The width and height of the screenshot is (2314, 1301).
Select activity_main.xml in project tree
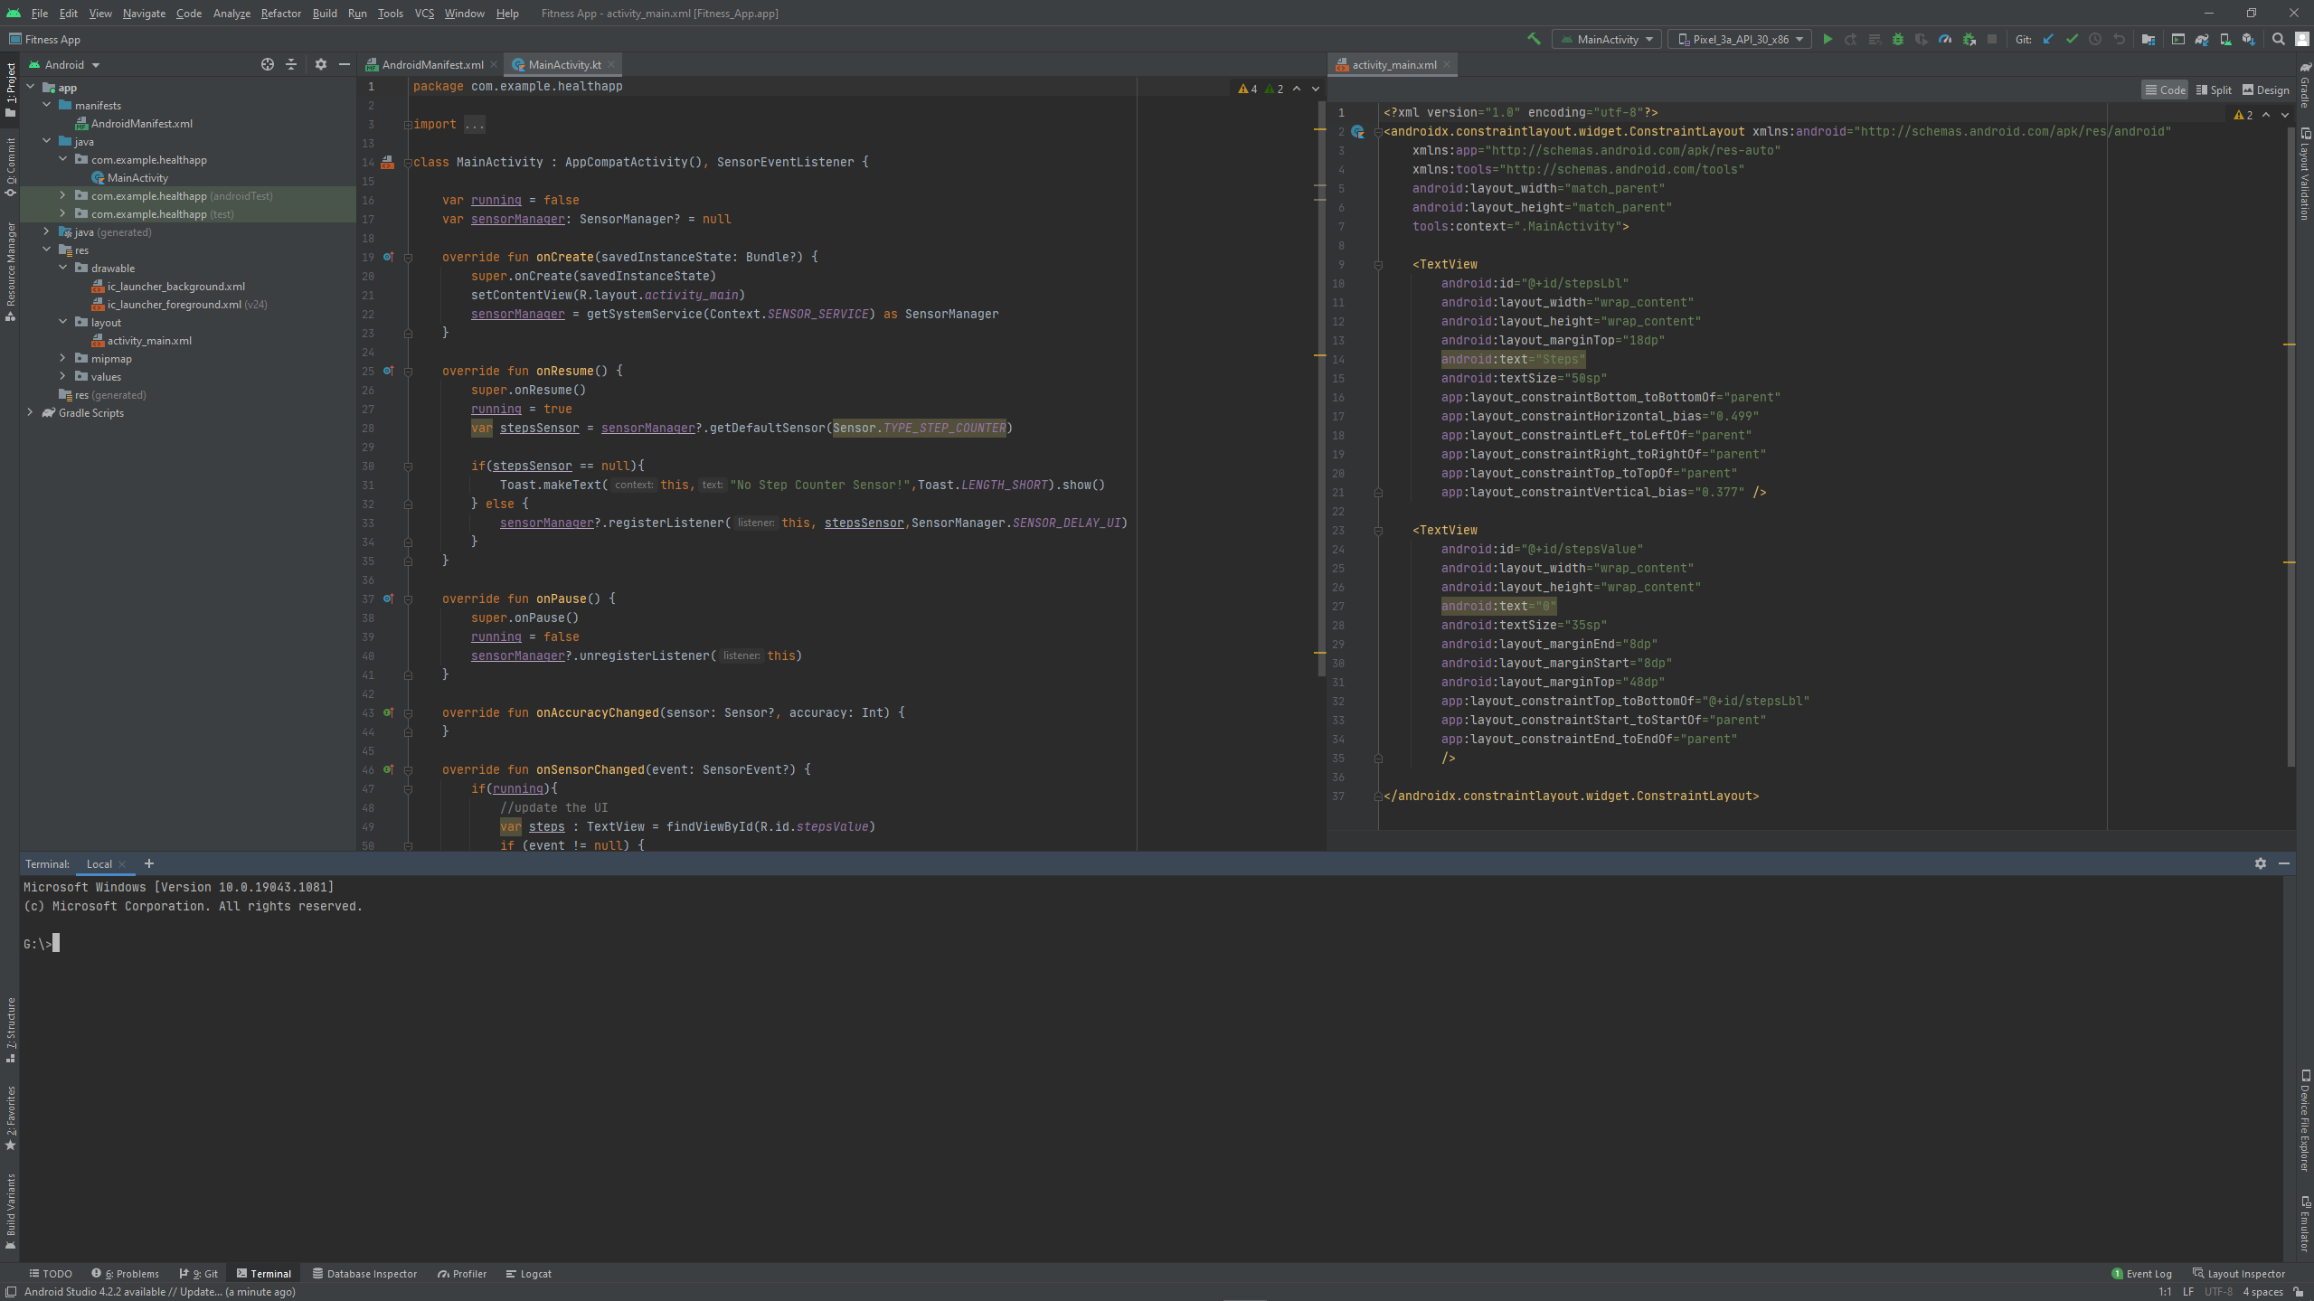pos(149,340)
